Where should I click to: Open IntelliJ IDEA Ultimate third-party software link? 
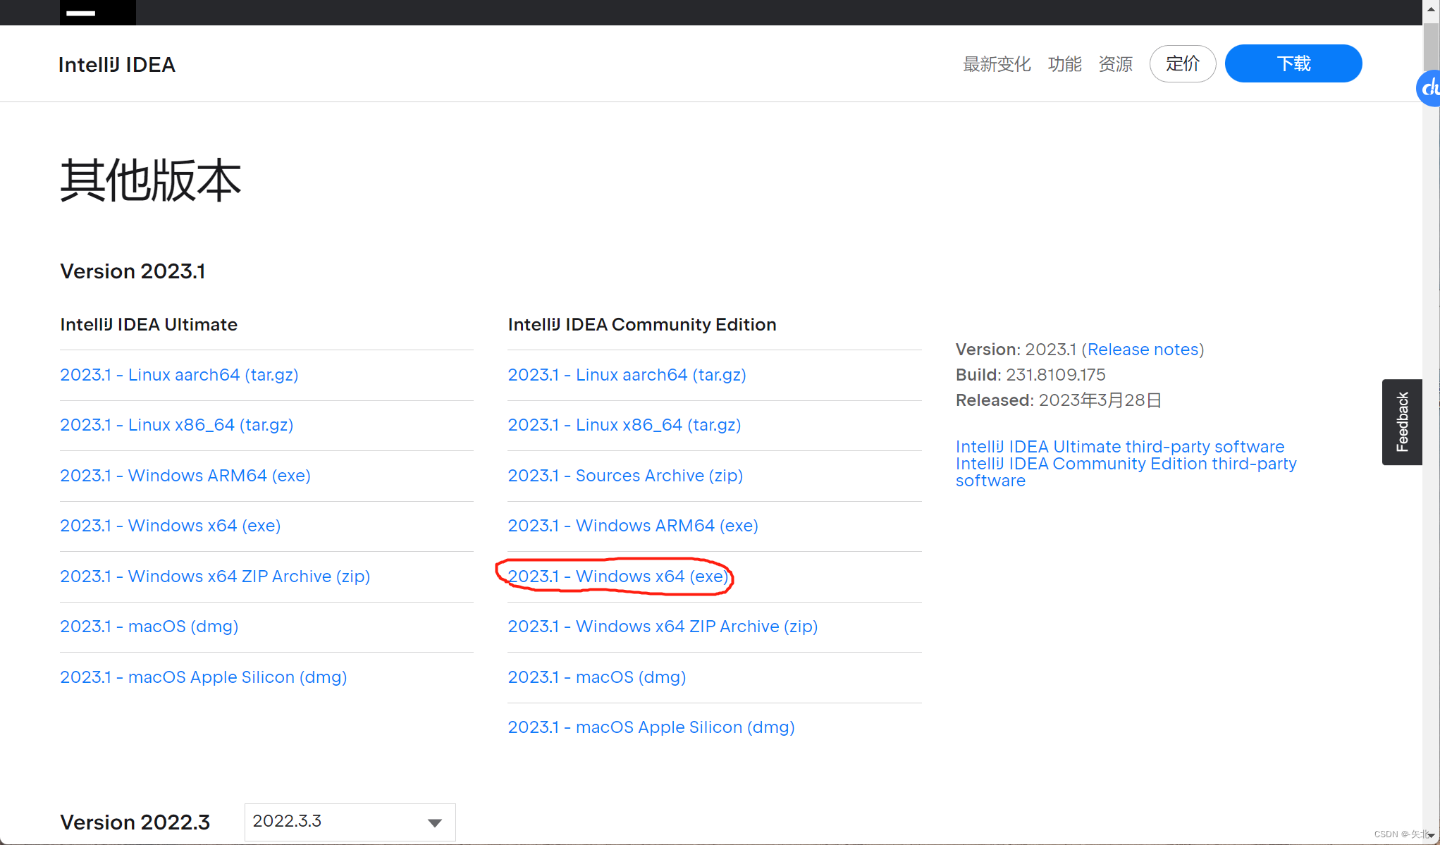(1119, 447)
